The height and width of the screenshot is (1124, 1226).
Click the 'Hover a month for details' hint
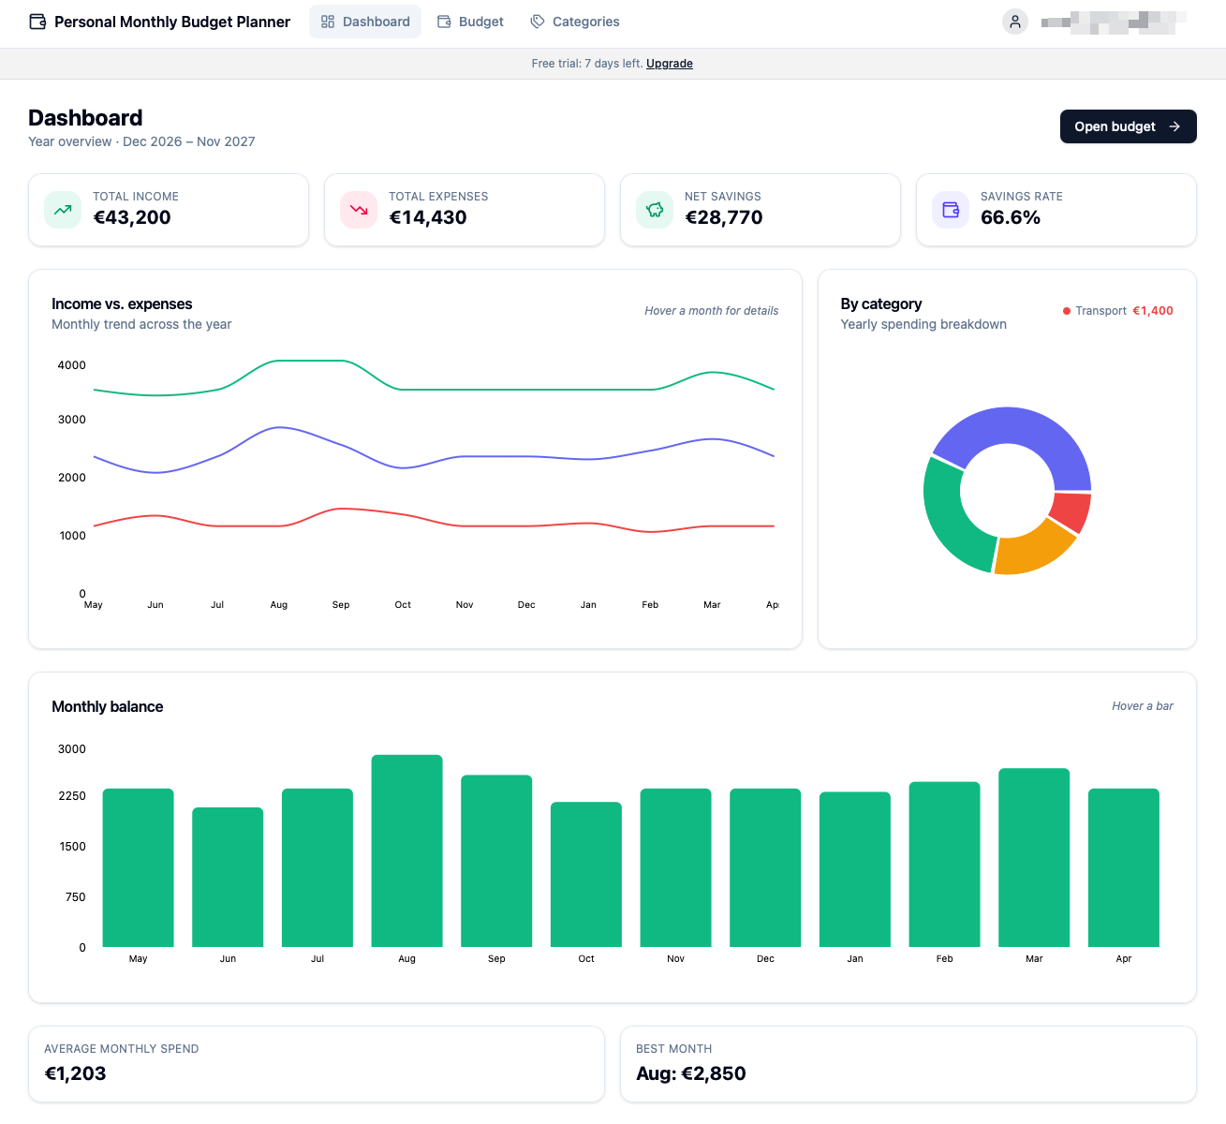(x=712, y=311)
